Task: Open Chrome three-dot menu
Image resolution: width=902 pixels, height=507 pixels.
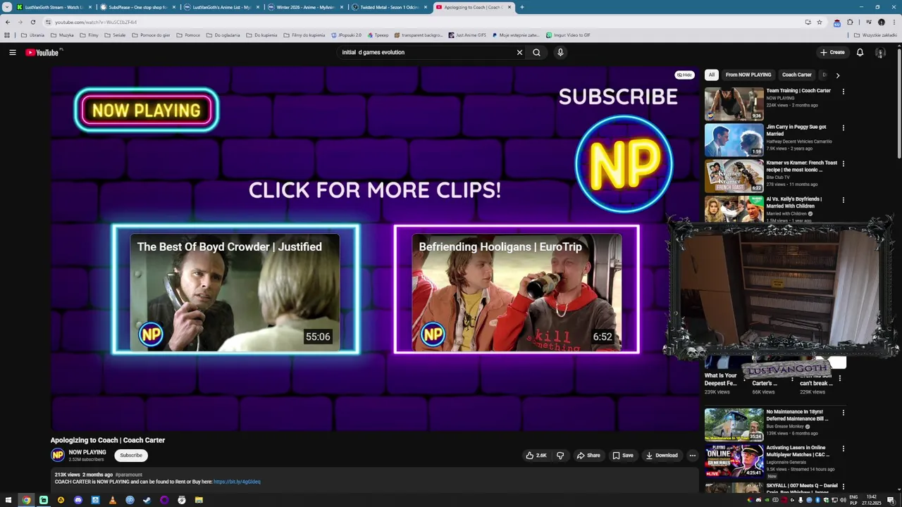Action: point(894,22)
